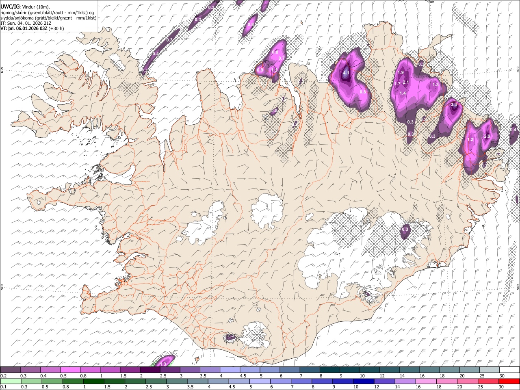The height and width of the screenshot is (390, 520).
Task: Click the 'IT: Sun. 04. 01. 2026 21Z' line
Action: click(26, 23)
